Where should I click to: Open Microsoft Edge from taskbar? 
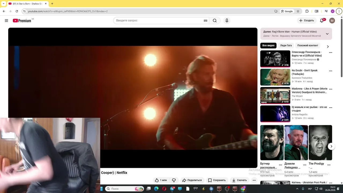point(156,189)
